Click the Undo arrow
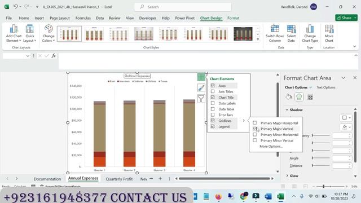Screen dimensions: 361x203 pyautogui.click(x=15, y=7)
